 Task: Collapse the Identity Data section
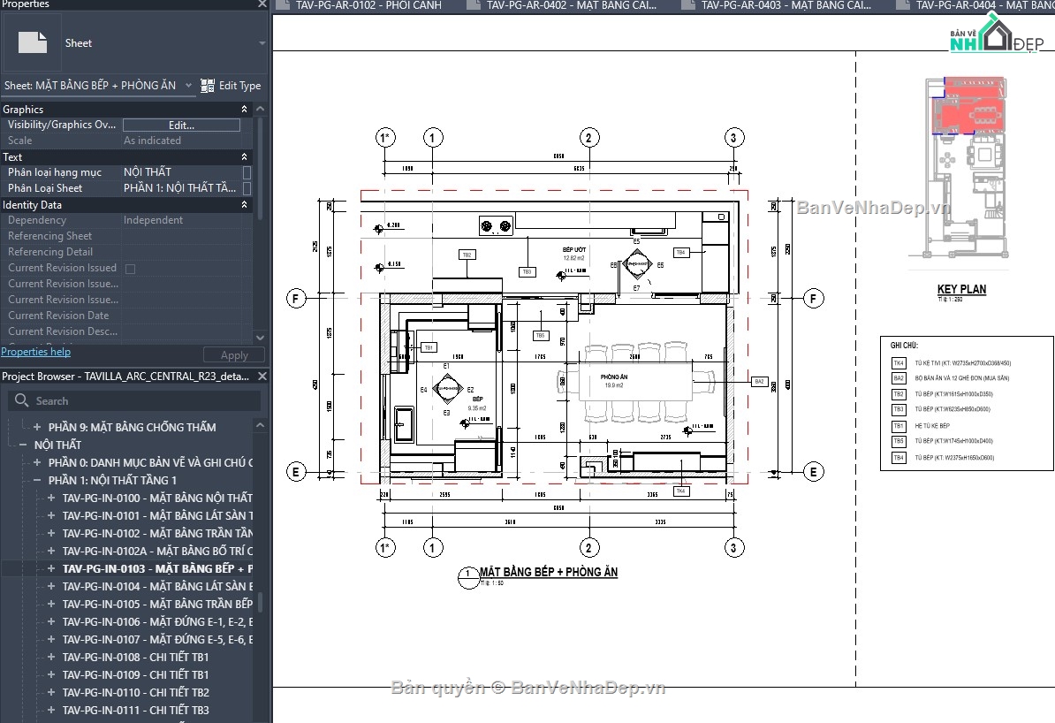(244, 205)
